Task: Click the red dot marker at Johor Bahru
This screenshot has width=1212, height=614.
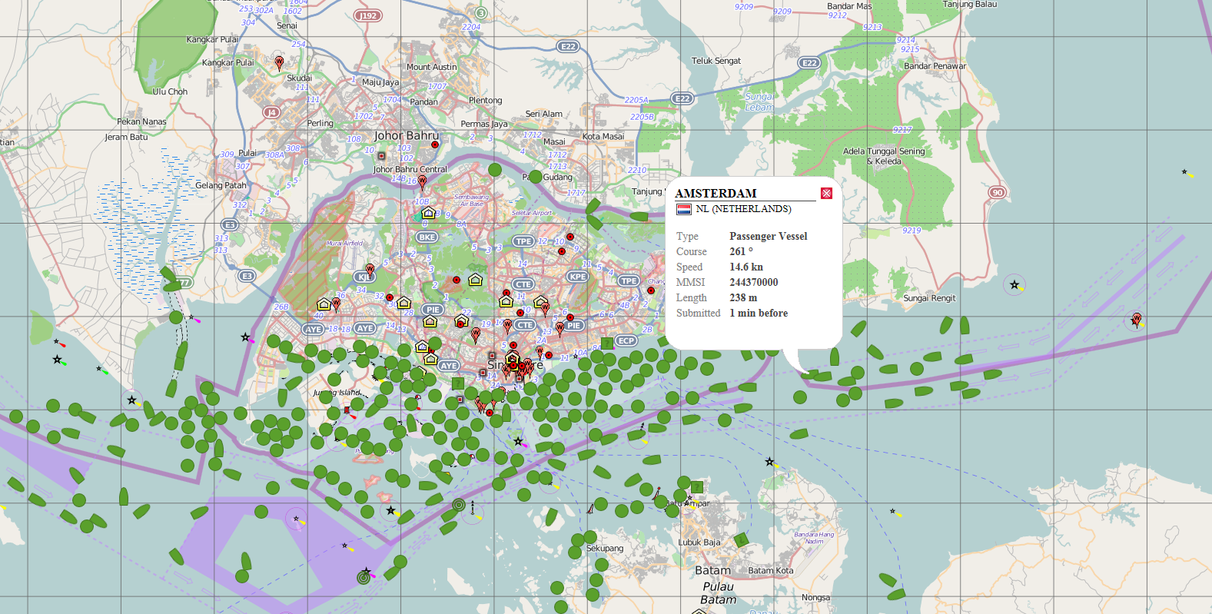Action: 435,144
